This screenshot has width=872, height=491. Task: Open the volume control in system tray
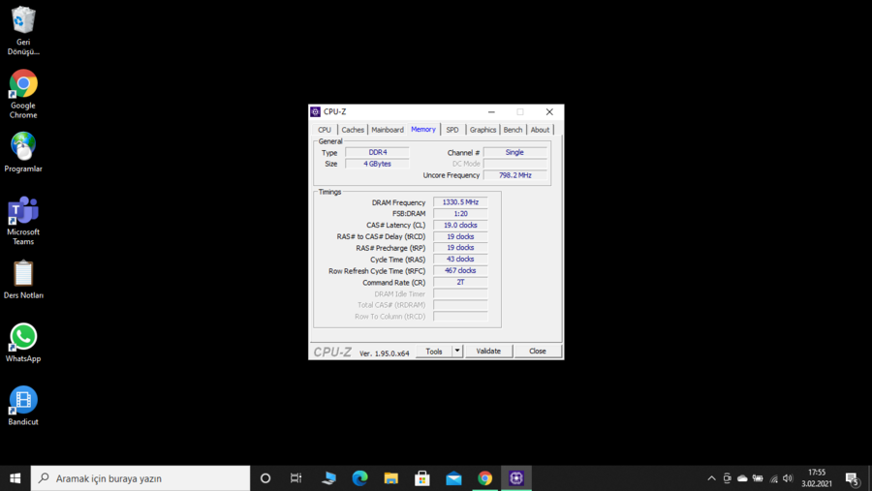(x=788, y=478)
